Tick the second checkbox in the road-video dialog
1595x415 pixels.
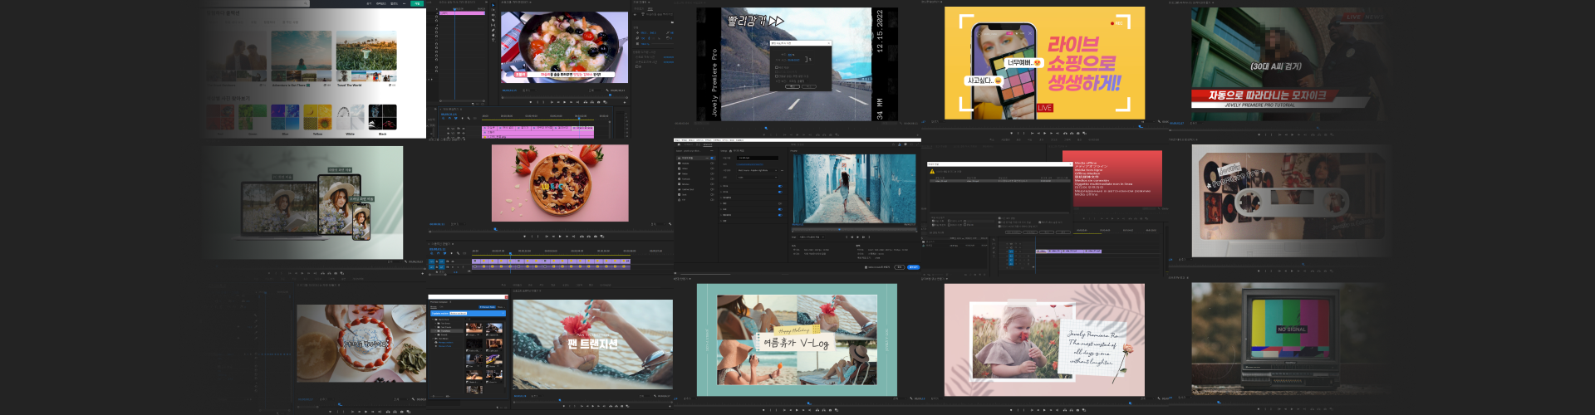[777, 71]
